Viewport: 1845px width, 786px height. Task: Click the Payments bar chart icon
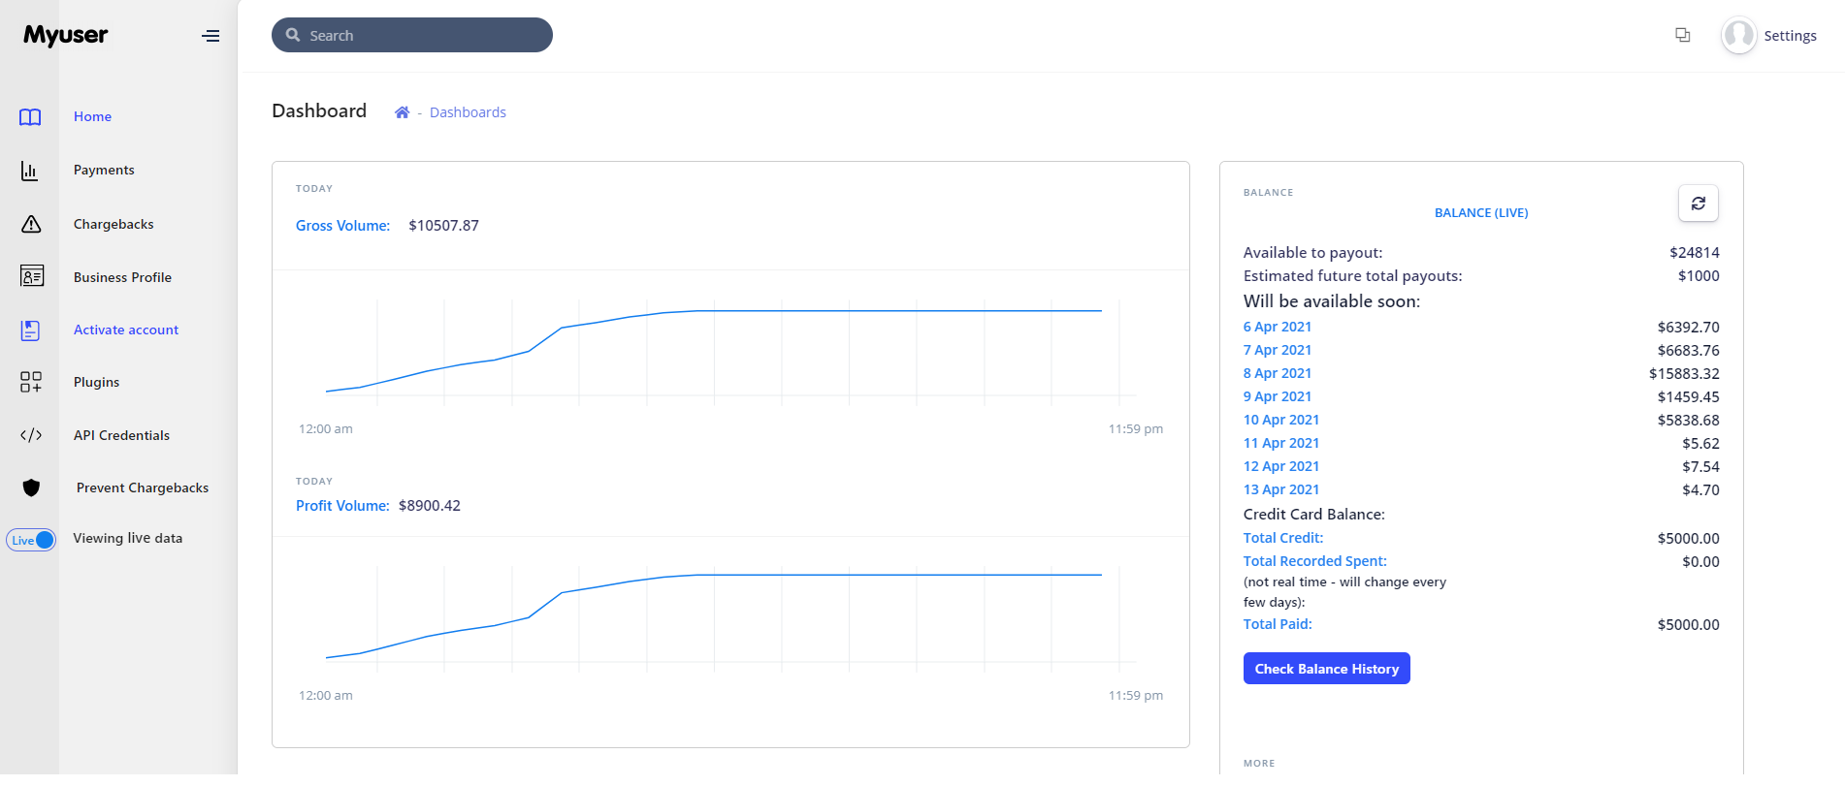coord(30,171)
